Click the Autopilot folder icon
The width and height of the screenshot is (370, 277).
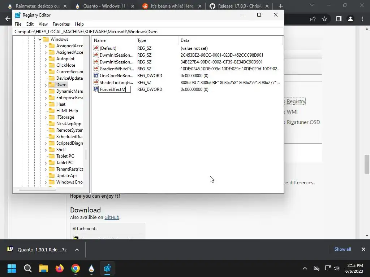pos(52,59)
